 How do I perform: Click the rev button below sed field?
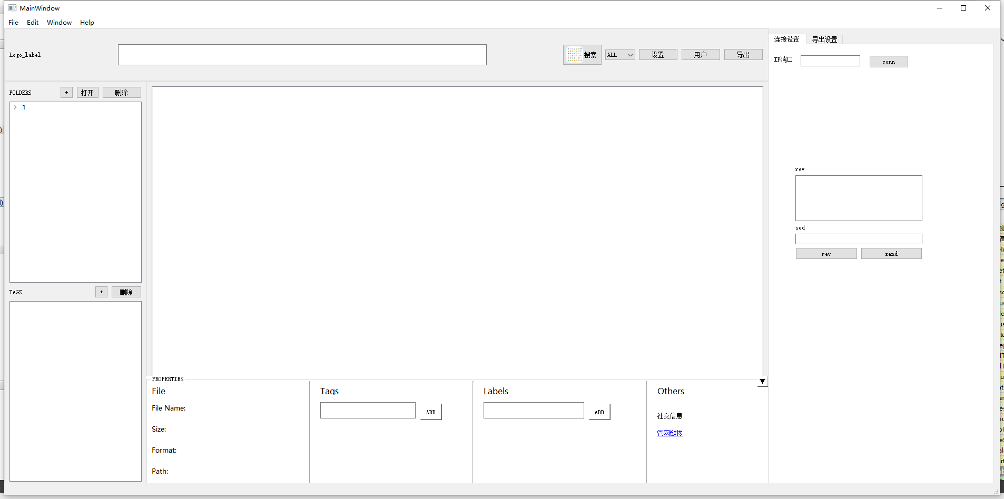(x=826, y=254)
